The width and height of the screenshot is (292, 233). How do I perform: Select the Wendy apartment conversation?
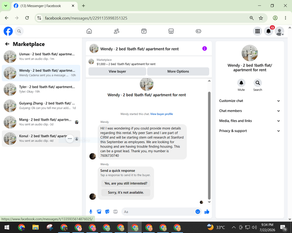pos(41,73)
